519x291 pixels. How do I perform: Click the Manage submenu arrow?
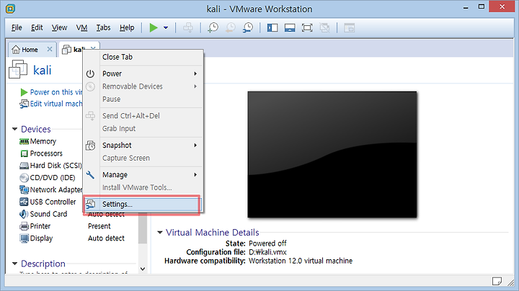coord(195,175)
